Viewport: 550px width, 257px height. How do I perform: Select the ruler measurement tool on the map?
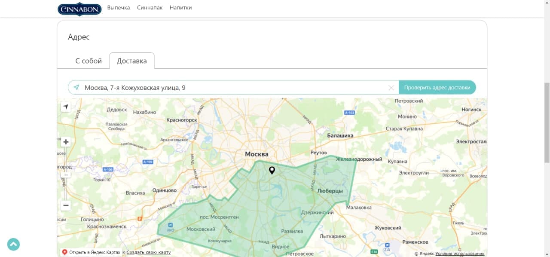(65, 174)
